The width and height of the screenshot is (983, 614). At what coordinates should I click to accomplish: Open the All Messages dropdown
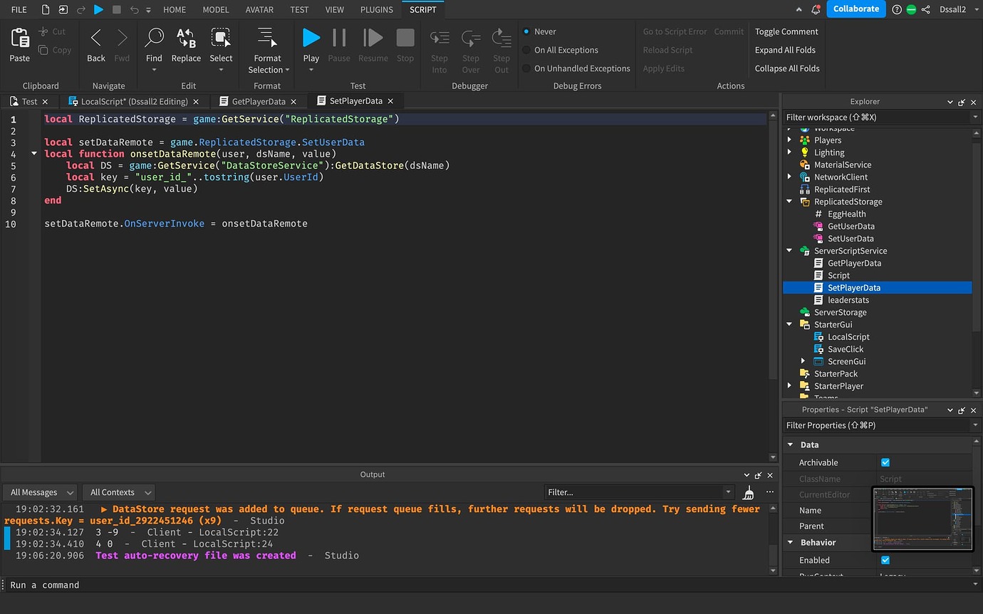40,492
